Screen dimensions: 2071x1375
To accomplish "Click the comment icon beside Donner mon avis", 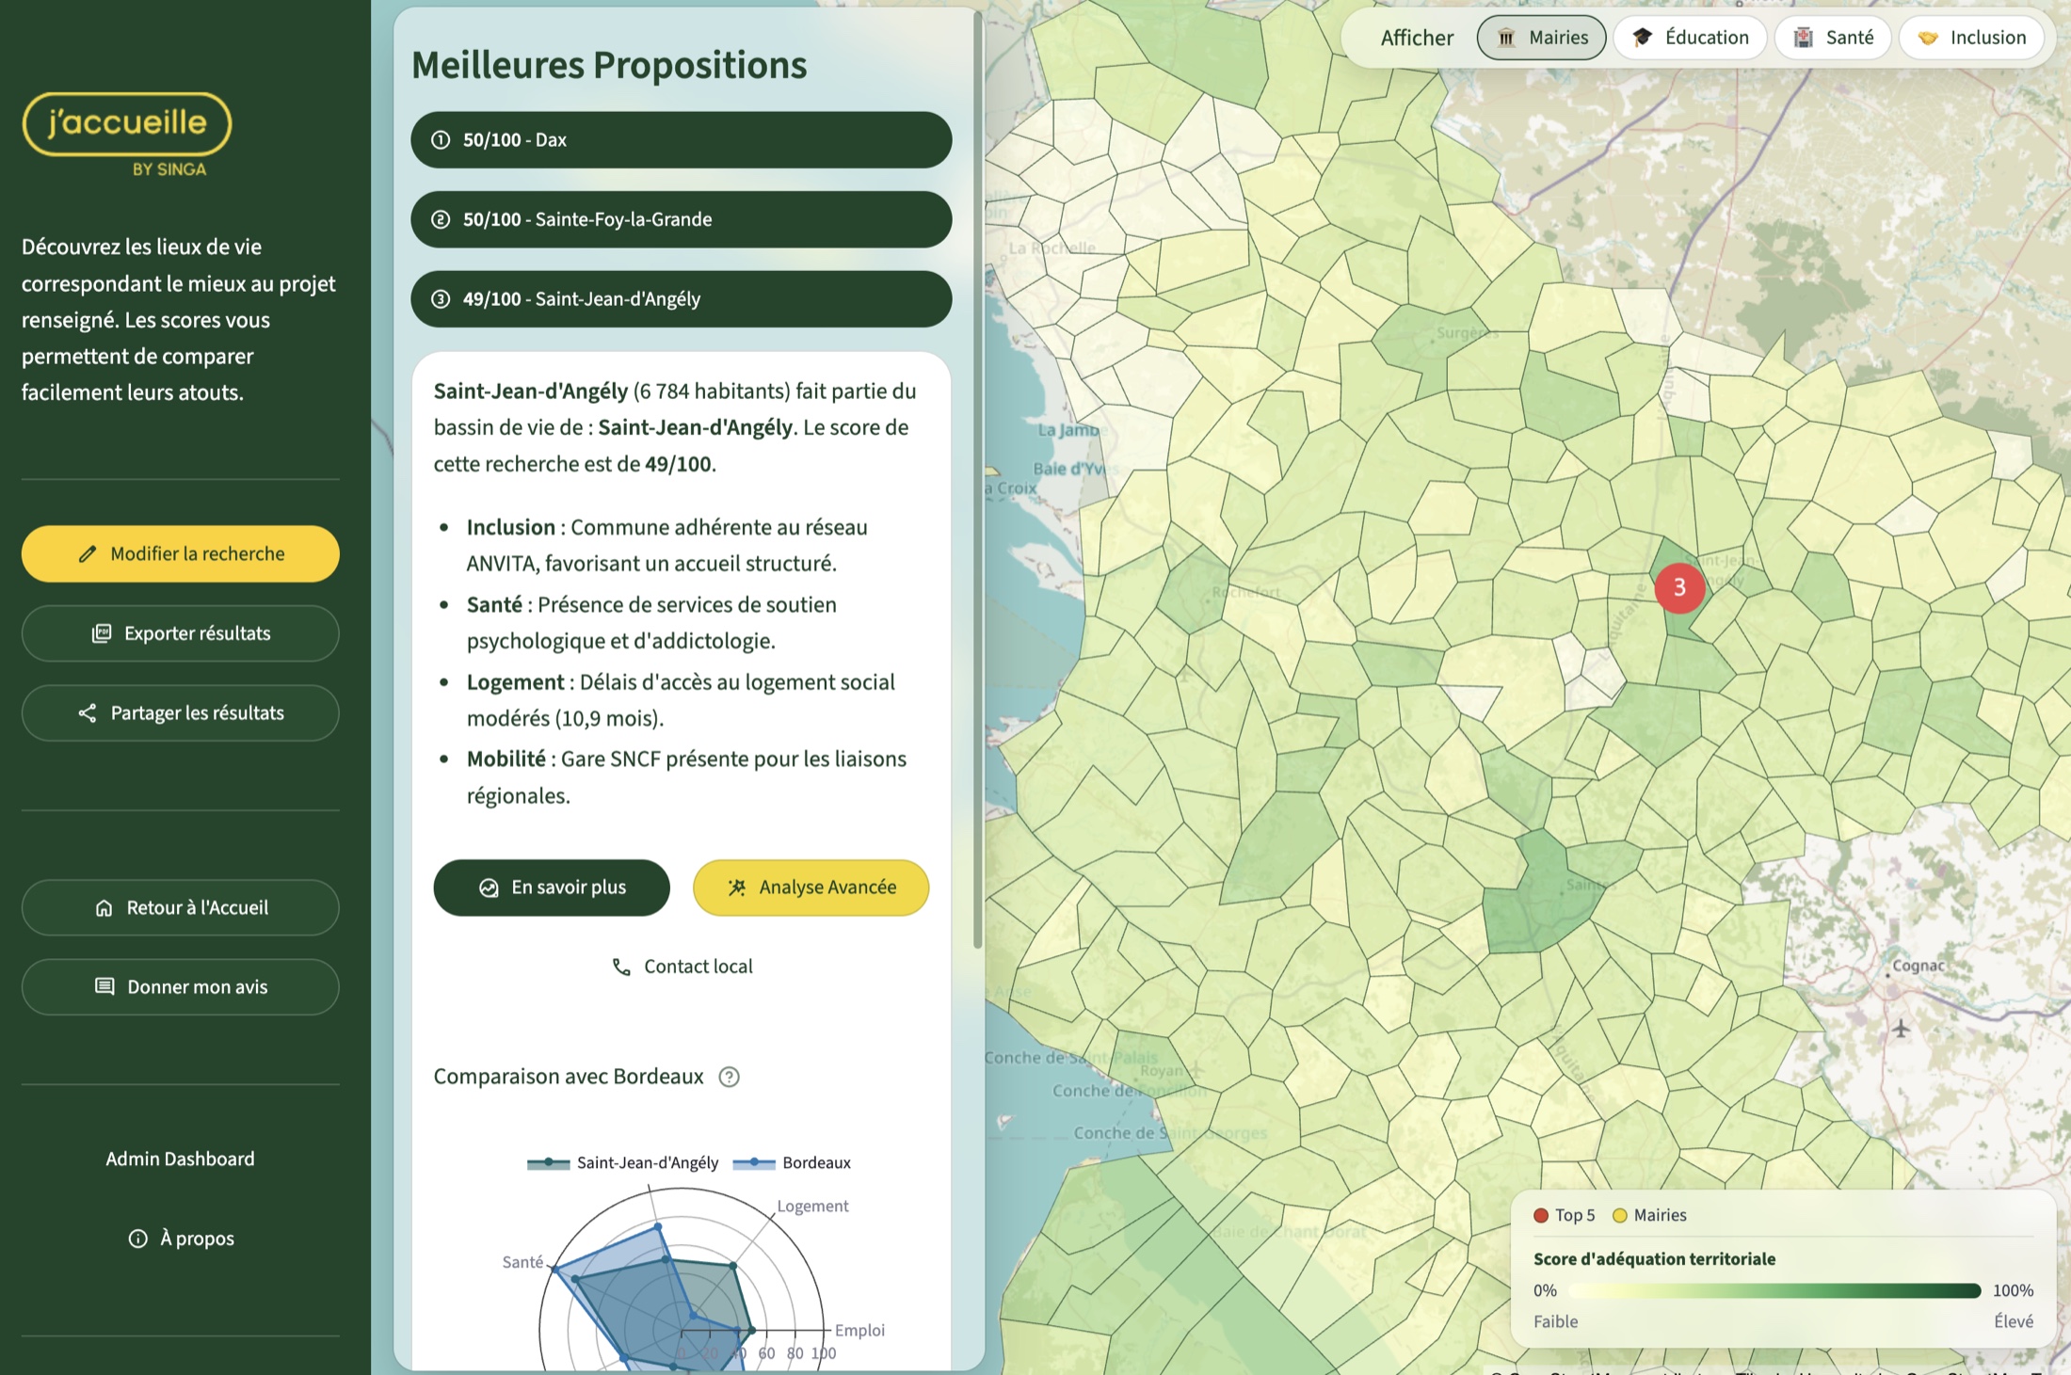I will 104,987.
